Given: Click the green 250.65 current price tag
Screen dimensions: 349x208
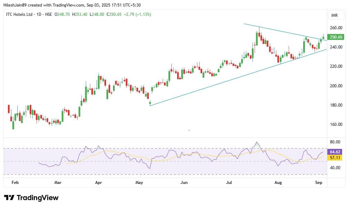Looking at the screenshot, I should (336, 37).
